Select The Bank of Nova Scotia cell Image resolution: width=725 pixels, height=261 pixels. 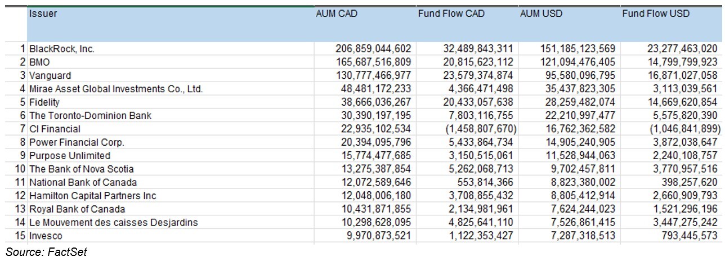click(171, 169)
